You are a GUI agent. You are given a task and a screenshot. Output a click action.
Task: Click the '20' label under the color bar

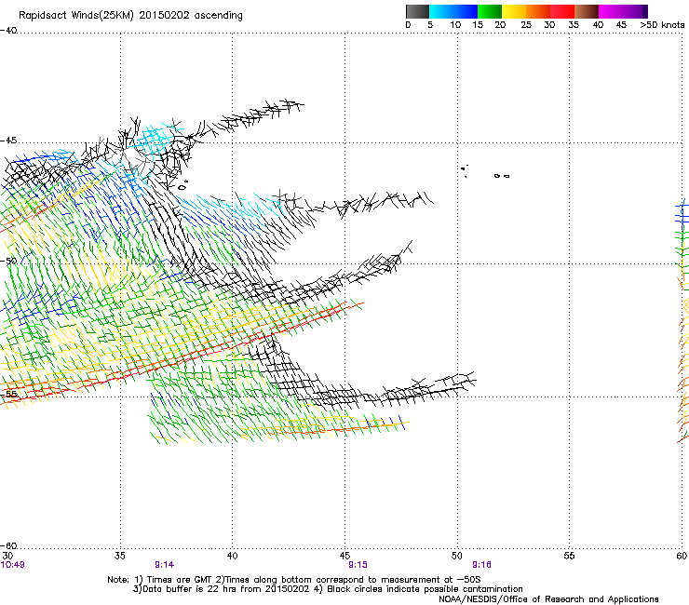point(500,25)
